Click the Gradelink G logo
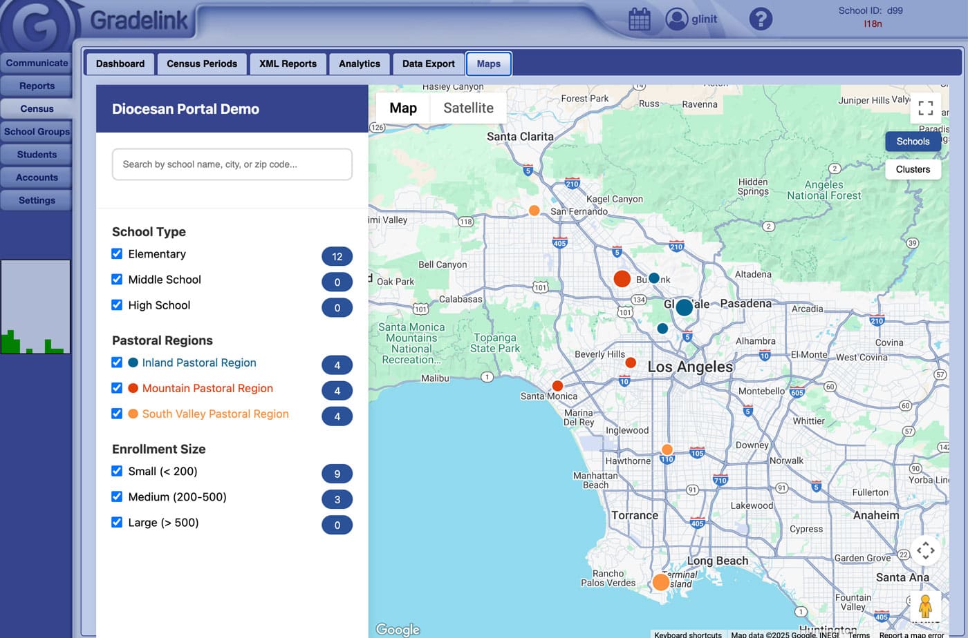The image size is (968, 638). point(38,26)
